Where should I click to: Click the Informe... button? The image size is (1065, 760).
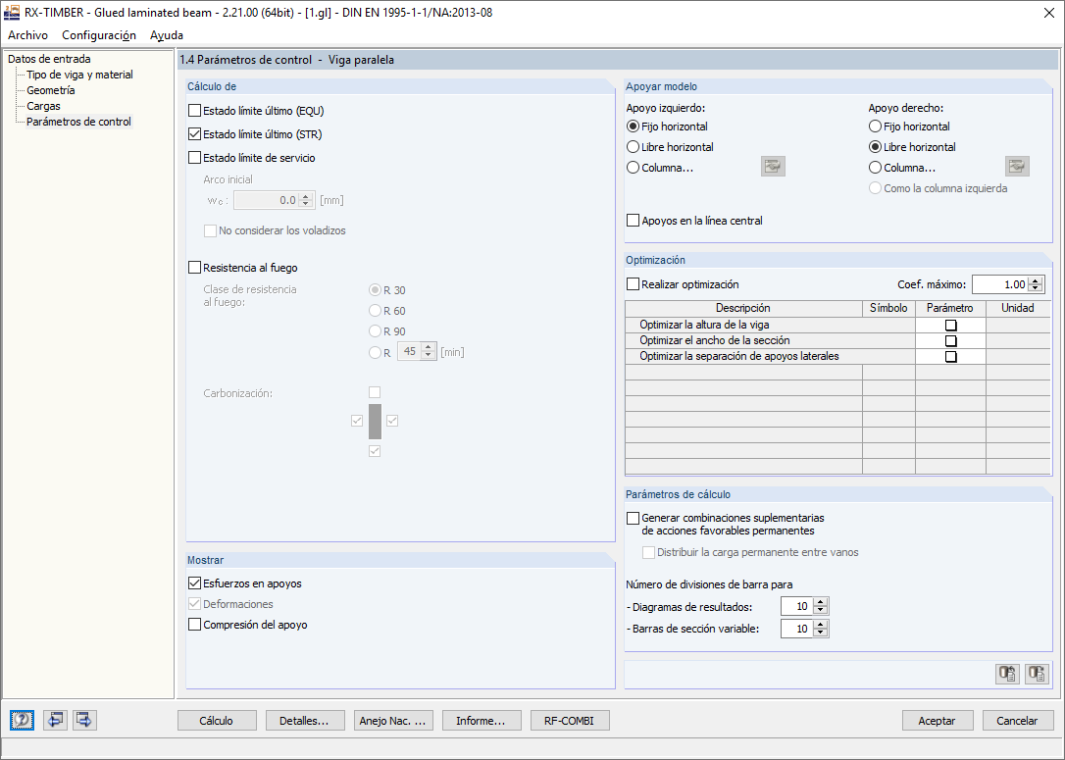click(481, 721)
